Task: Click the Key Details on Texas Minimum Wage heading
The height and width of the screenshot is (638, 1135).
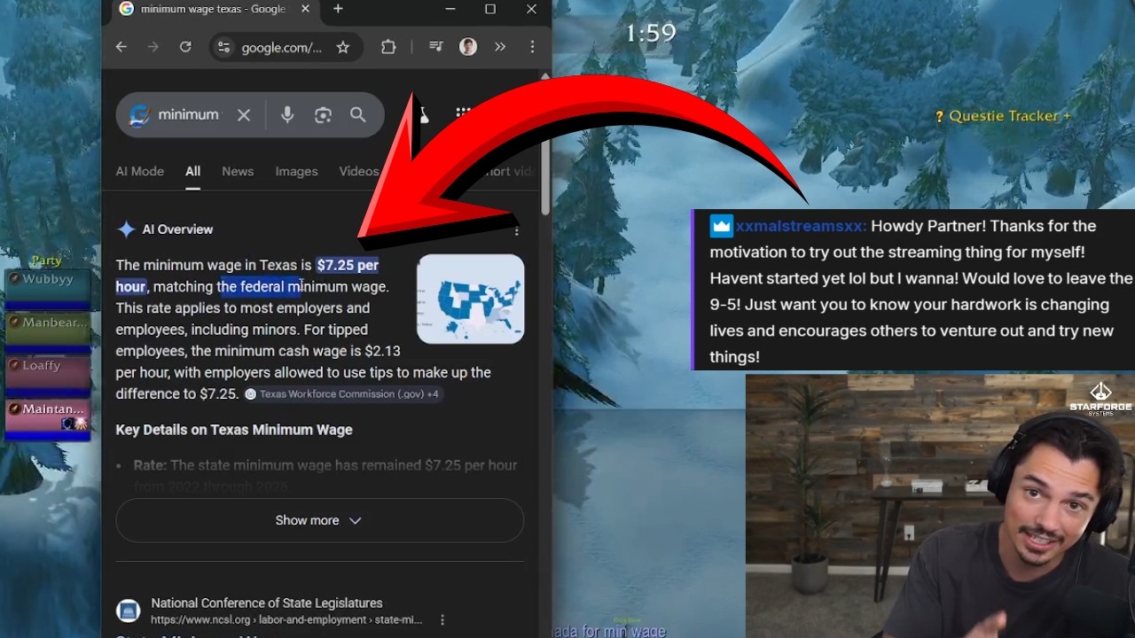Action: tap(234, 430)
